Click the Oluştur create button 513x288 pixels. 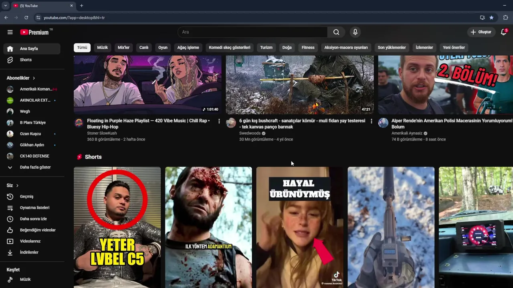click(481, 32)
